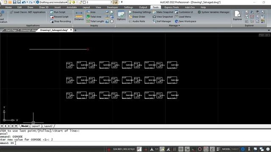Viewport: 271px width, 152px height.
Task: Click the layer color swatch beside 0
Action: tap(84, 2)
